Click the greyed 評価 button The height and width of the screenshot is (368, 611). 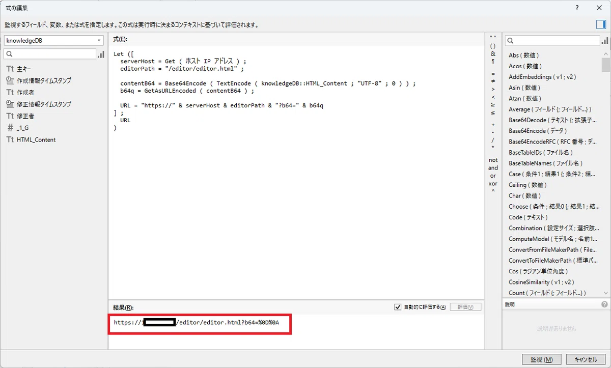pyautogui.click(x=465, y=307)
